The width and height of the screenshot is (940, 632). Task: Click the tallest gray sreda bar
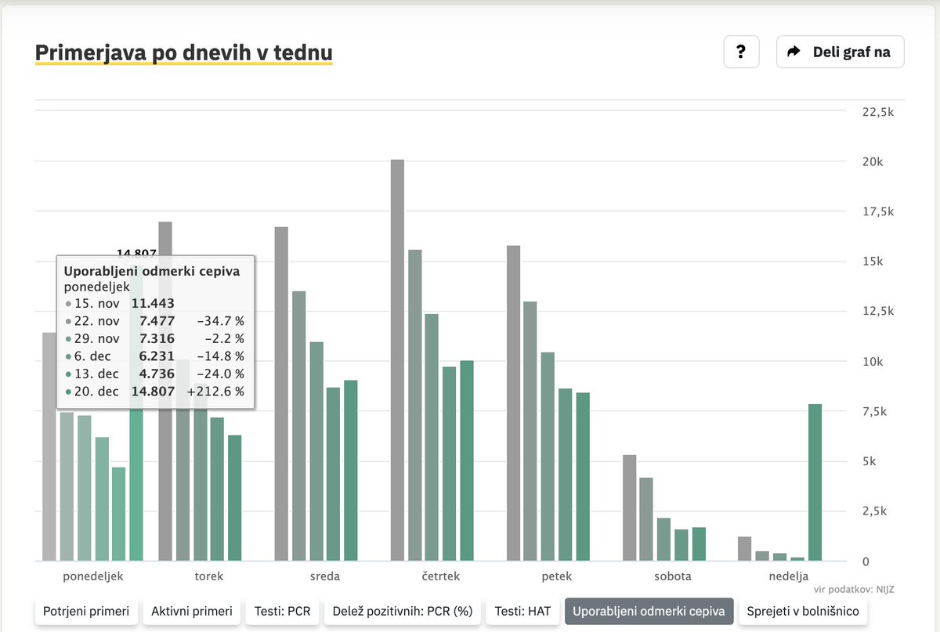(281, 394)
